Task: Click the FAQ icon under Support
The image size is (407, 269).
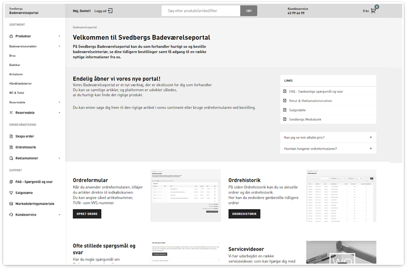Action: coord(11,182)
